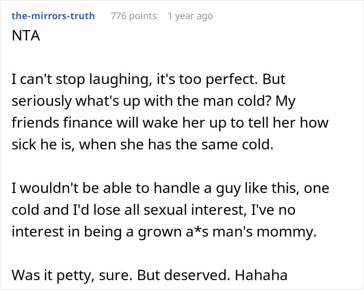Click the "NTA" verdict text
Image resolution: width=364 pixels, height=290 pixels.
[25, 38]
